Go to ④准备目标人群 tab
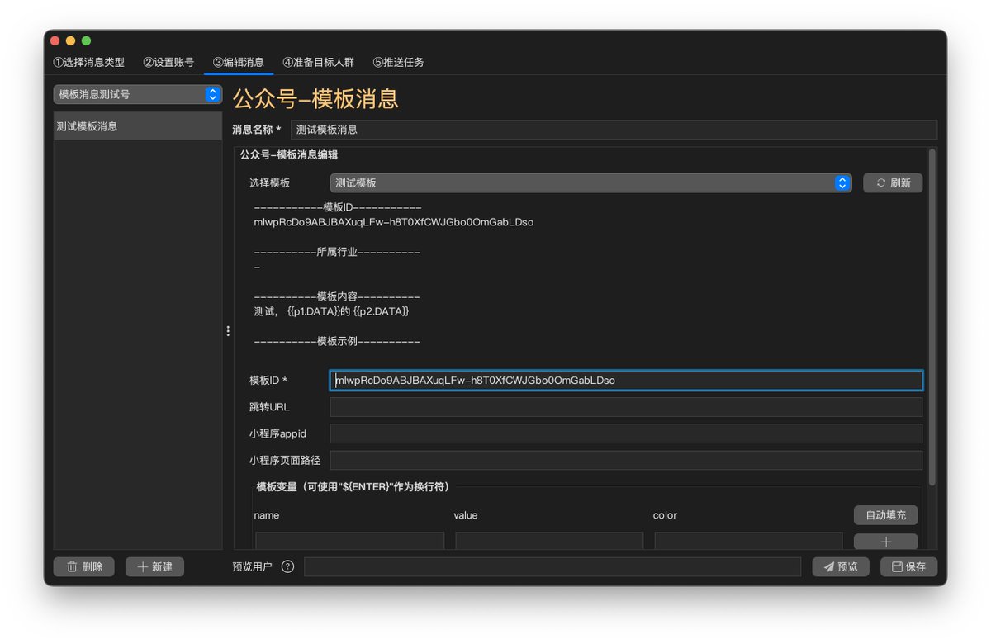The image size is (991, 644). click(x=318, y=62)
